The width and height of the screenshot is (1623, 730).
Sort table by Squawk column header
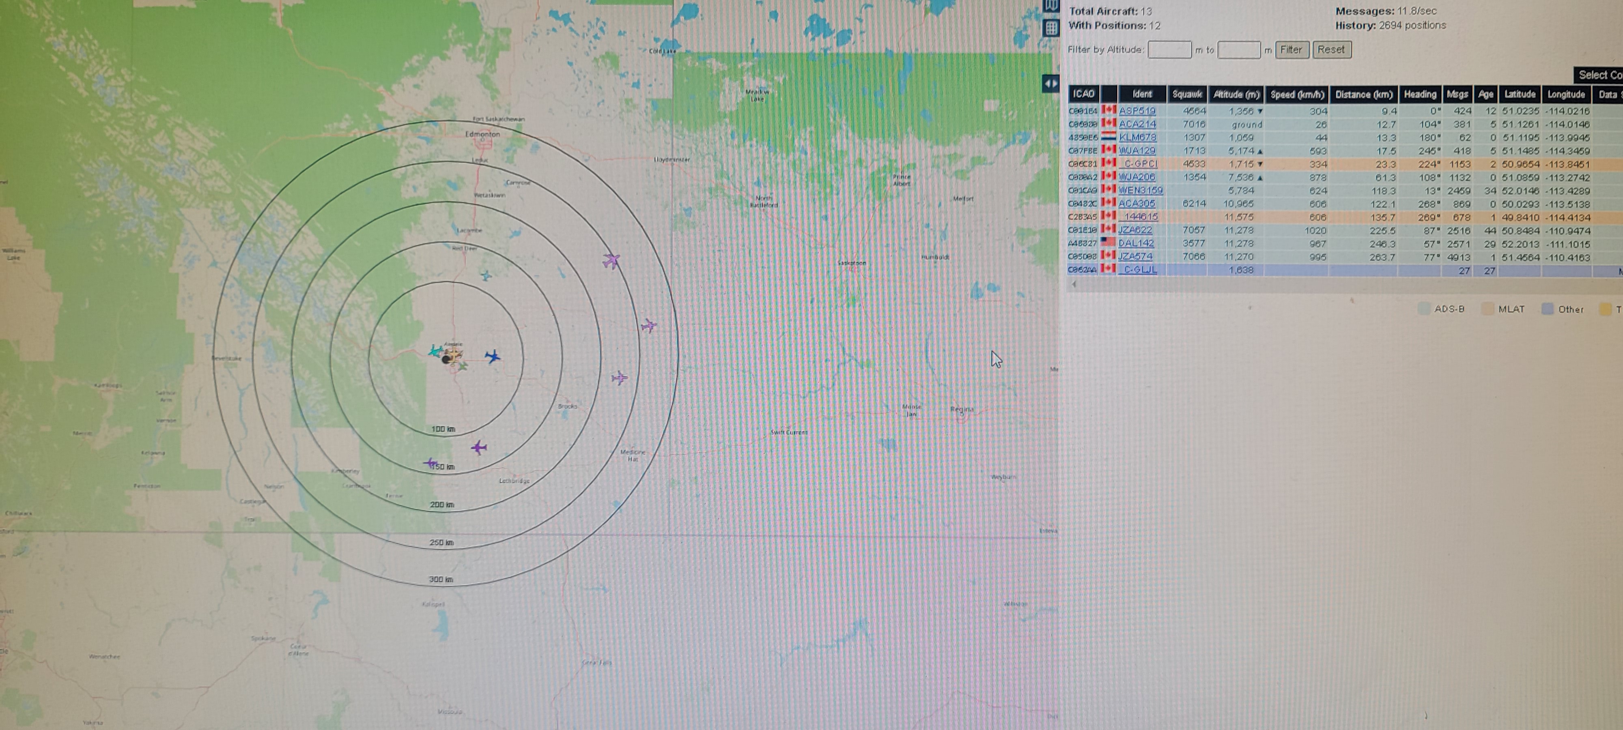click(1187, 94)
